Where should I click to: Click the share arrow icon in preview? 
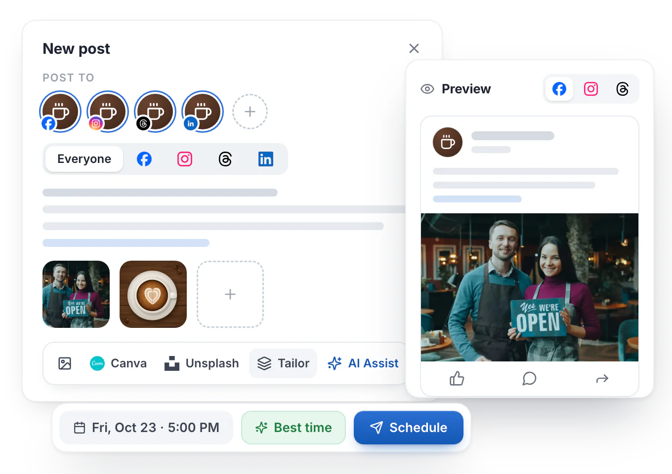pyautogui.click(x=602, y=379)
